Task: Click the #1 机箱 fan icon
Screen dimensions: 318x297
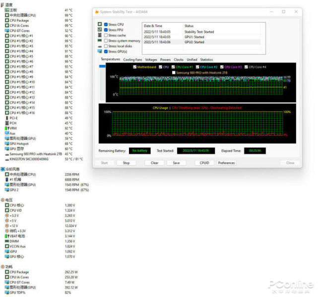Action: click(x=7, y=179)
